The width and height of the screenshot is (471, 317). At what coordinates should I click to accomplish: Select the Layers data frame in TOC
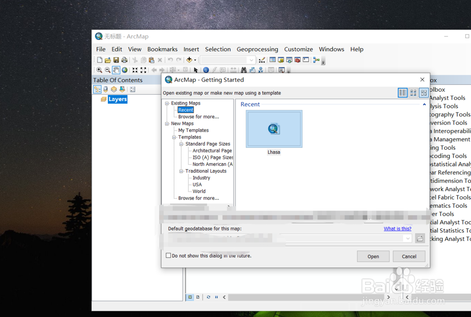[x=117, y=99]
